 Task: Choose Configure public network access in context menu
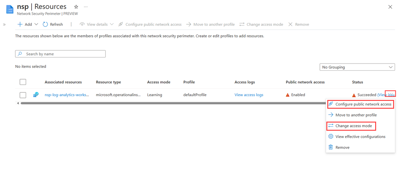tap(360, 104)
